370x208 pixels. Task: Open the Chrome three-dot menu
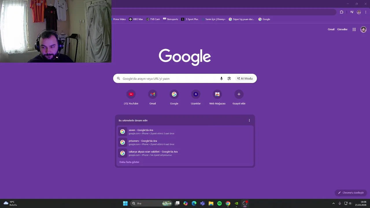pos(366,12)
